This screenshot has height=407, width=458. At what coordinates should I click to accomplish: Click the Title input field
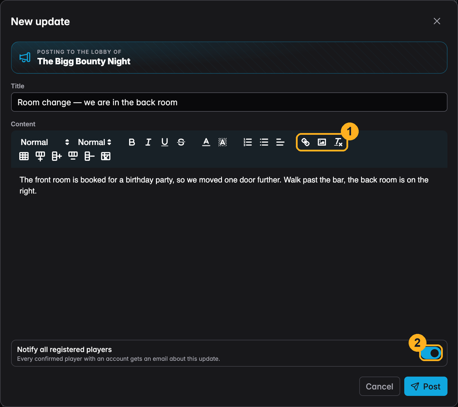click(229, 102)
